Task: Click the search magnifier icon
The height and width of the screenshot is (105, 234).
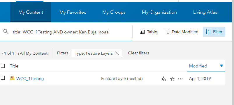Action: pyautogui.click(x=6, y=32)
